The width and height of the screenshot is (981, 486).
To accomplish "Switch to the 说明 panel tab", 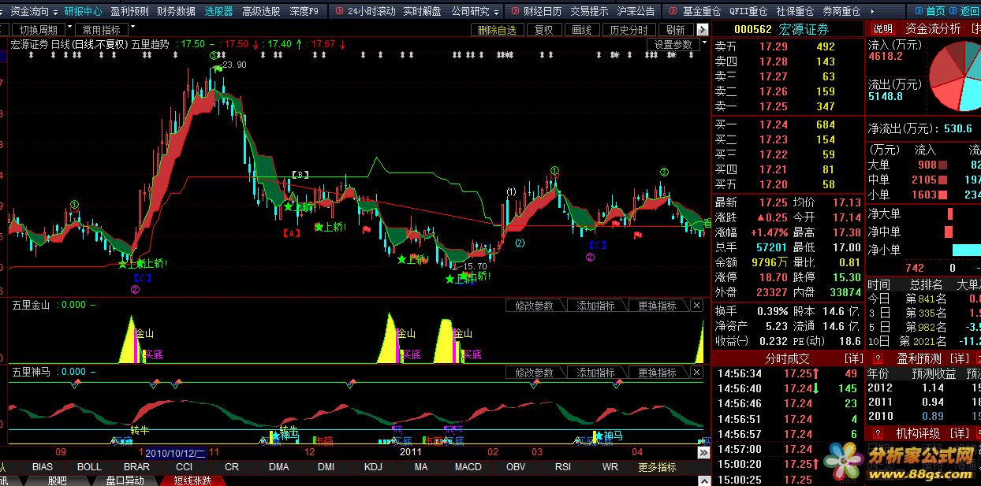I will 882,28.
